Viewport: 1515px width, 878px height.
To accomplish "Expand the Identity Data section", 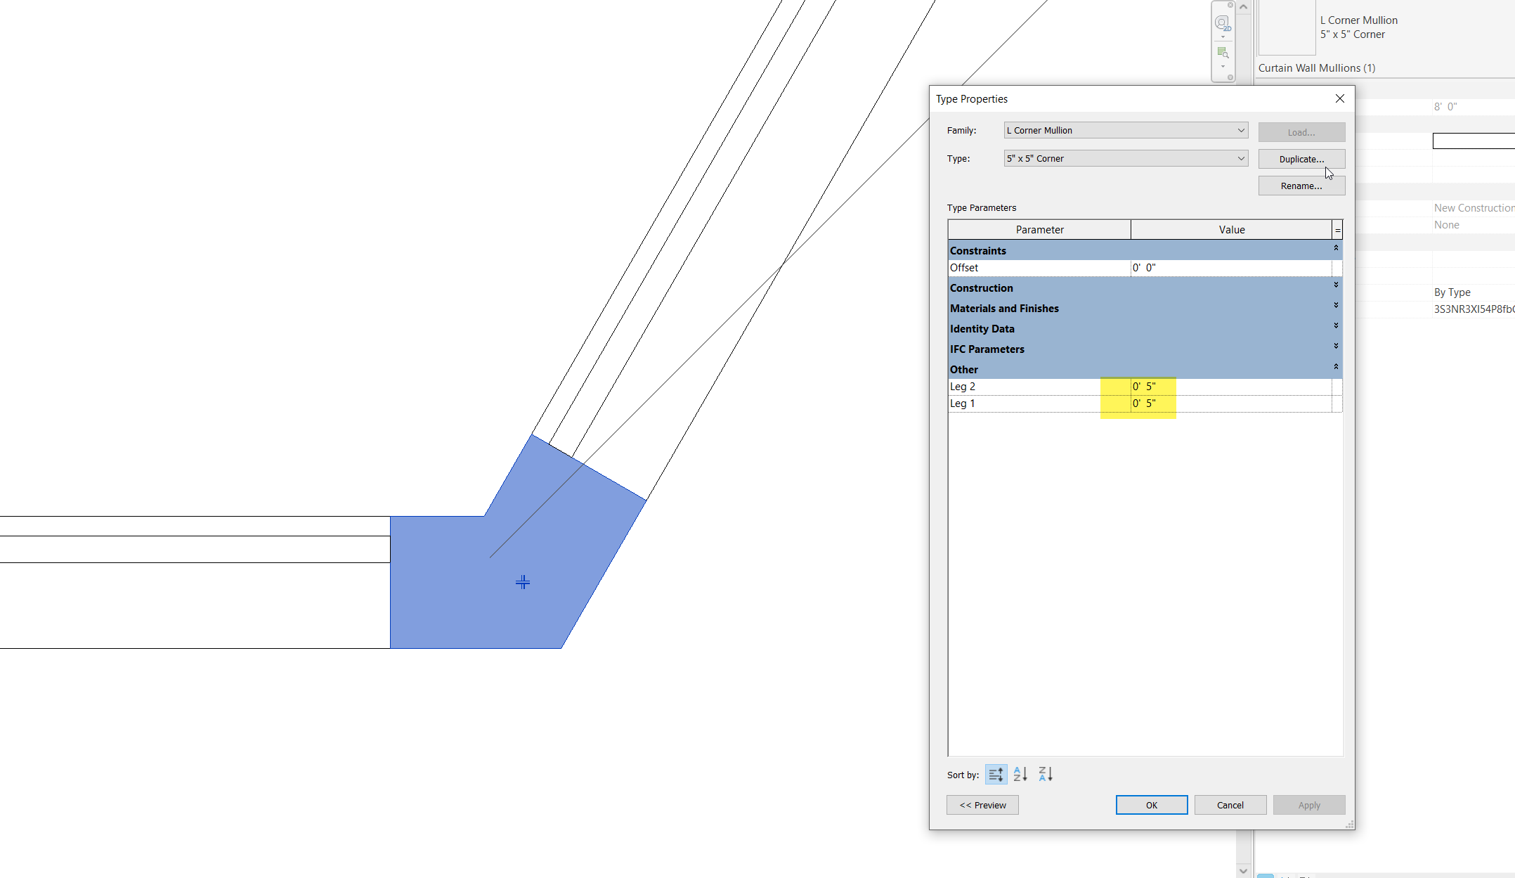I will point(1335,325).
